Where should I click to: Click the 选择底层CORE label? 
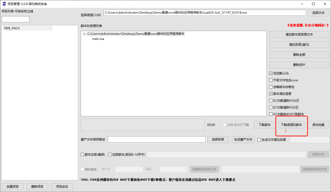91,15
